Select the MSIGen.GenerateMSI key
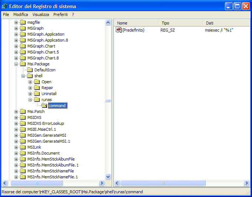The height and width of the screenshot is (197, 252). (x=47, y=135)
